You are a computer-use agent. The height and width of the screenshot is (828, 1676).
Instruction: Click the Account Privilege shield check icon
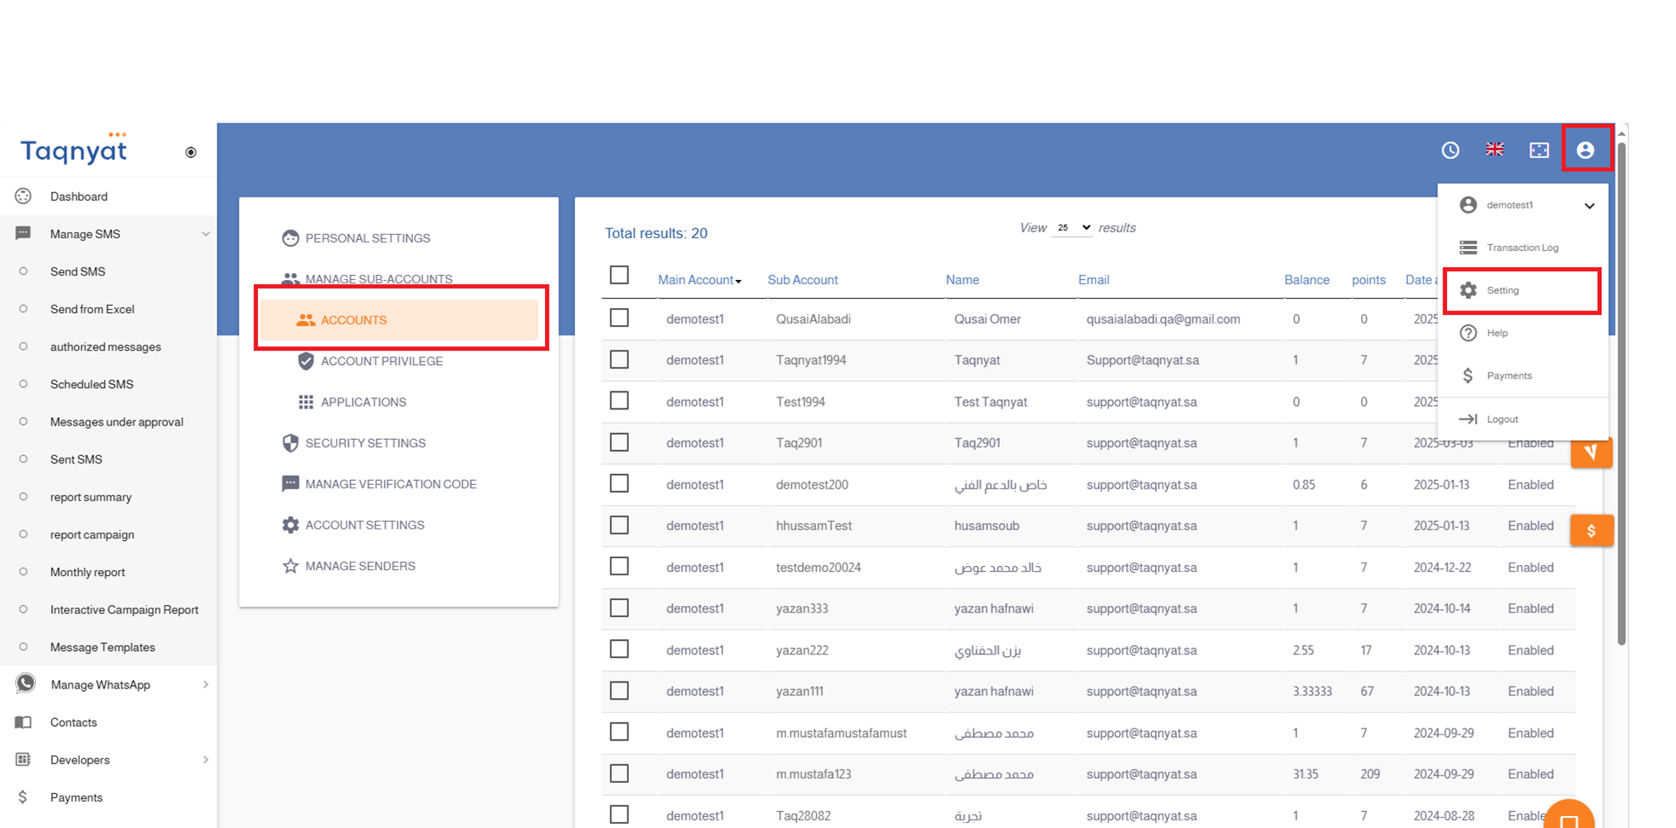306,361
